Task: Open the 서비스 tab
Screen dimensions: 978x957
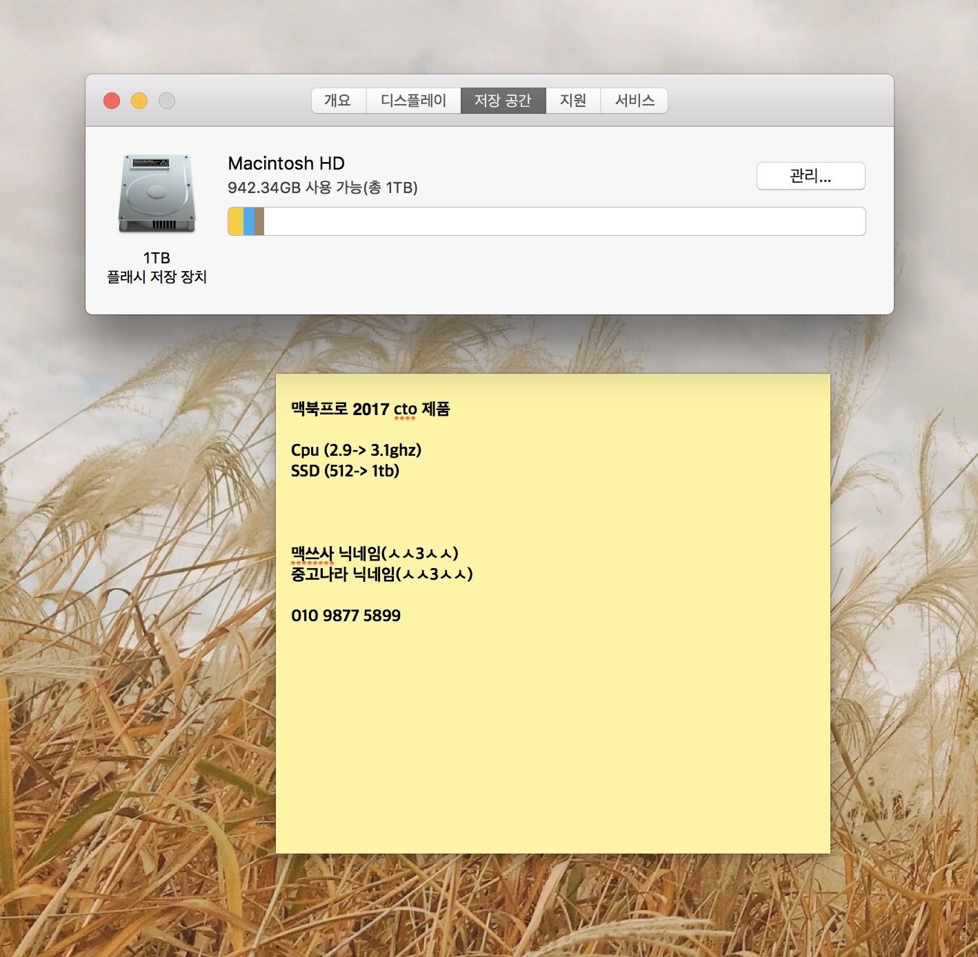Action: tap(634, 101)
